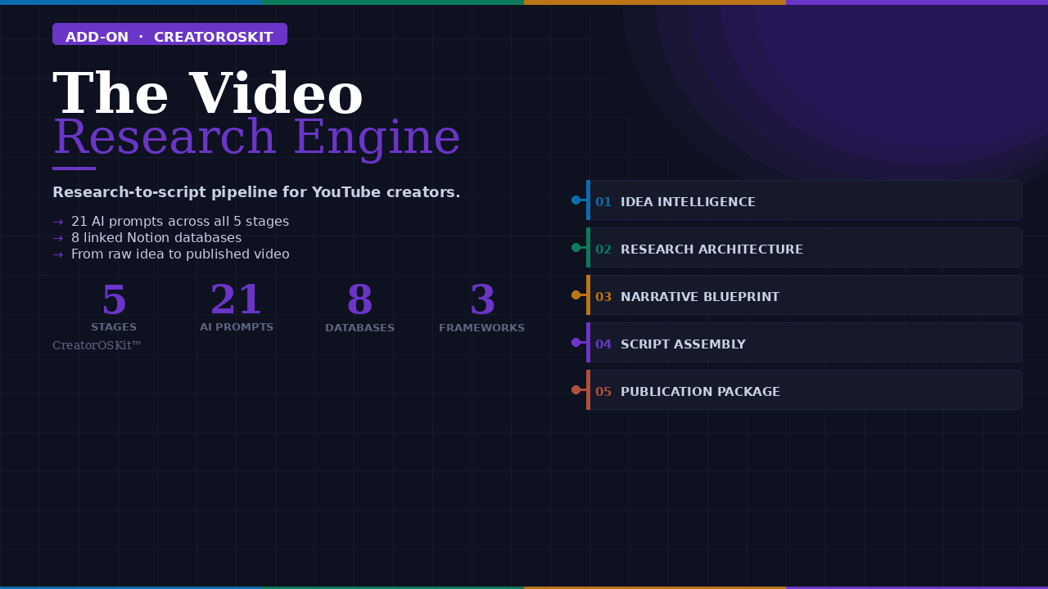
Task: Click the 04 Script Assembly stage card
Action: pos(804,343)
